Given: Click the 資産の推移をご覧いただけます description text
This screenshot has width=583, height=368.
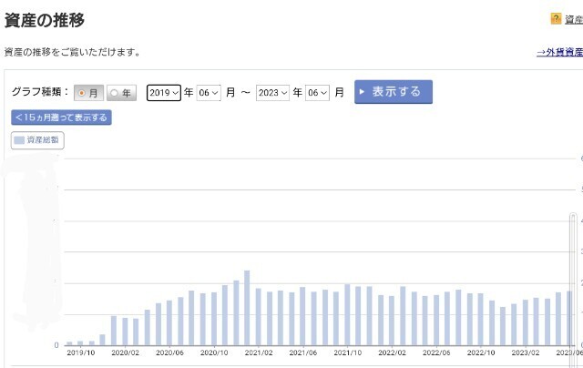Looking at the screenshot, I should [72, 53].
